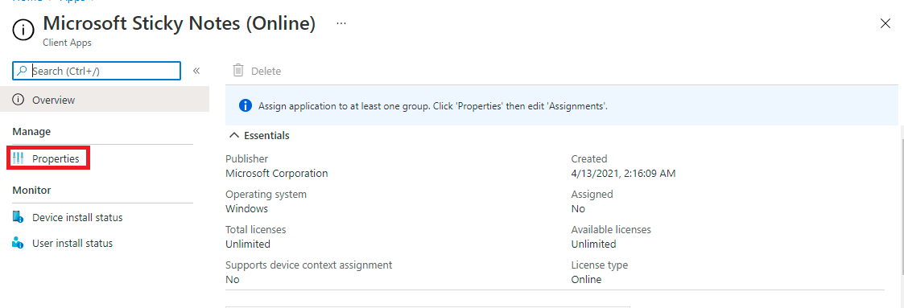Viewport: 904px width, 308px height.
Task: Click inside the Search (Ctrl+/) field
Action: 97,71
